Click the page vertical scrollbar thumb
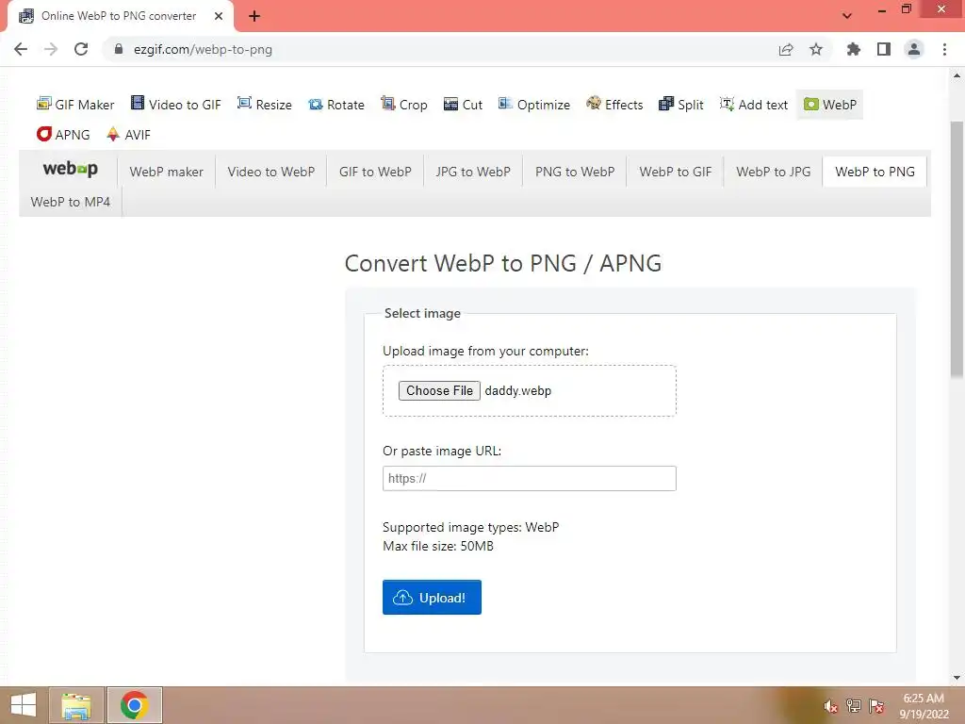This screenshot has height=724, width=965. pyautogui.click(x=957, y=249)
